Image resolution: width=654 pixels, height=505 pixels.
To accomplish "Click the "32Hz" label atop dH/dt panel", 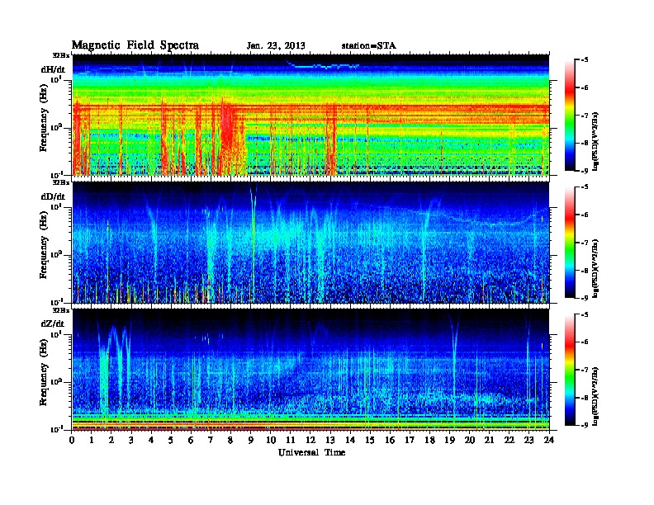I will tap(61, 55).
